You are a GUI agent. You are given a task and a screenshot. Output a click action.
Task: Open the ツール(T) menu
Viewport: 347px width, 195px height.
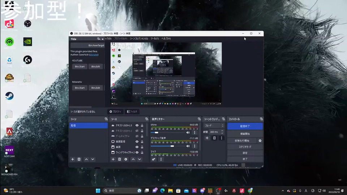pyautogui.click(x=154, y=39)
